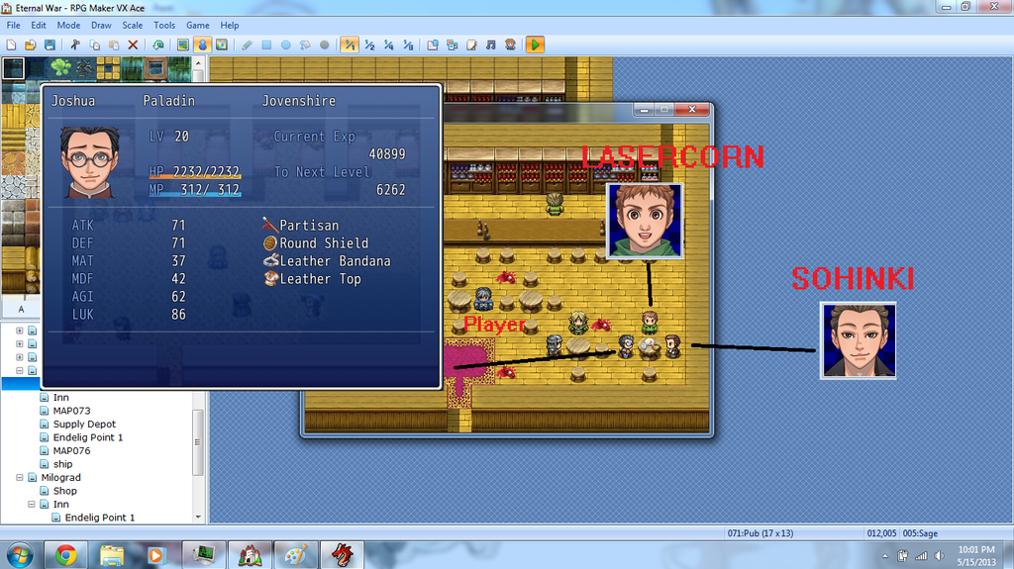Delete with the red X toolbar icon
The image size is (1014, 569).
click(134, 45)
